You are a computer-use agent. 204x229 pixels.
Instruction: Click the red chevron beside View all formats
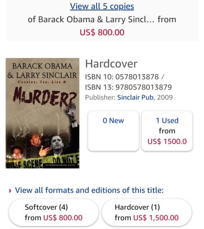tap(10, 191)
